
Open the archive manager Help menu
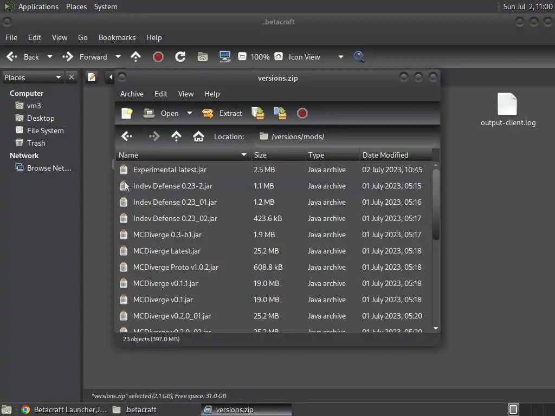click(x=212, y=94)
